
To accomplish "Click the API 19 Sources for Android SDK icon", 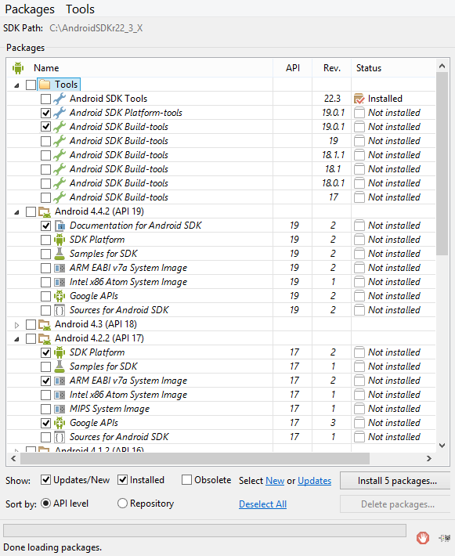I will point(60,310).
